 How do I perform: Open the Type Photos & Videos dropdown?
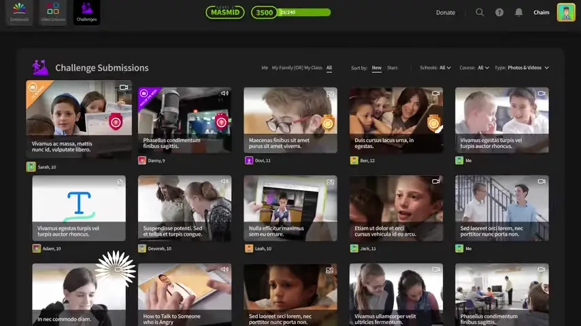tap(522, 68)
